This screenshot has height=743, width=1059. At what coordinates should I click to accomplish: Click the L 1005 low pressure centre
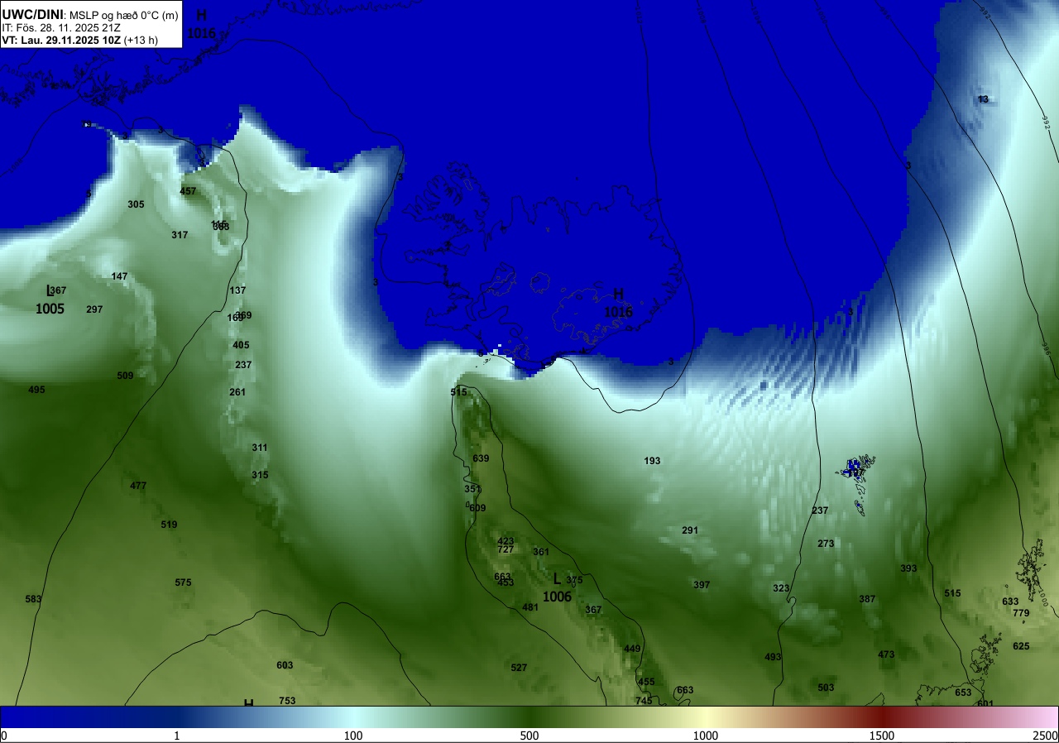[x=50, y=300]
